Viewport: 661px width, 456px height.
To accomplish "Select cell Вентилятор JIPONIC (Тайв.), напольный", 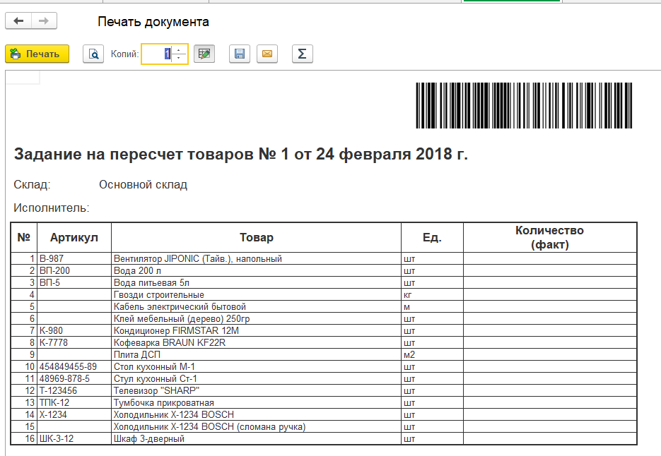I will point(257,258).
